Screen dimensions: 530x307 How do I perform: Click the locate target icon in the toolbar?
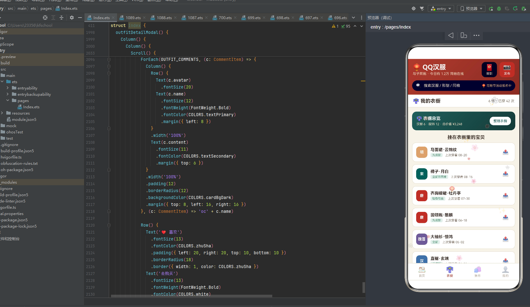pos(414,8)
